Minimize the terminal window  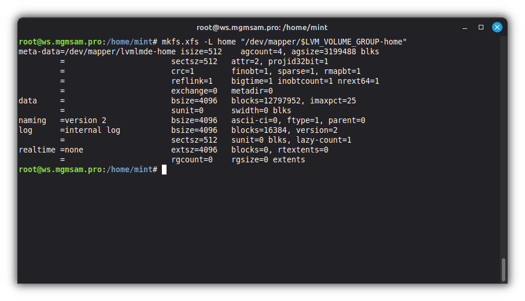[464, 27]
